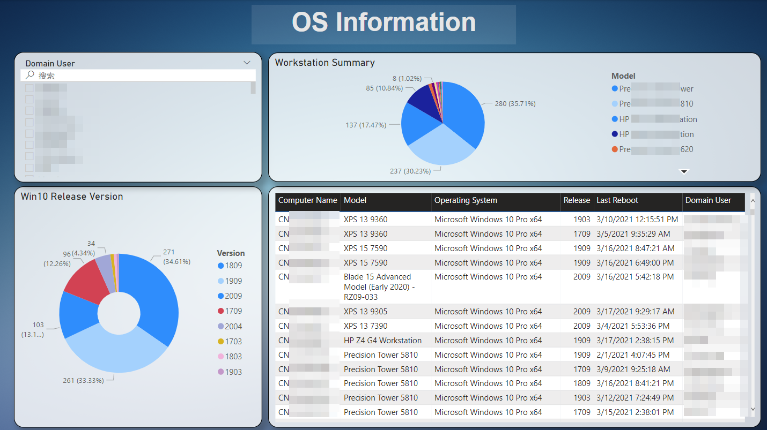Select the third Domain User checkbox
Screen dimensions: 767x430
tap(29, 111)
